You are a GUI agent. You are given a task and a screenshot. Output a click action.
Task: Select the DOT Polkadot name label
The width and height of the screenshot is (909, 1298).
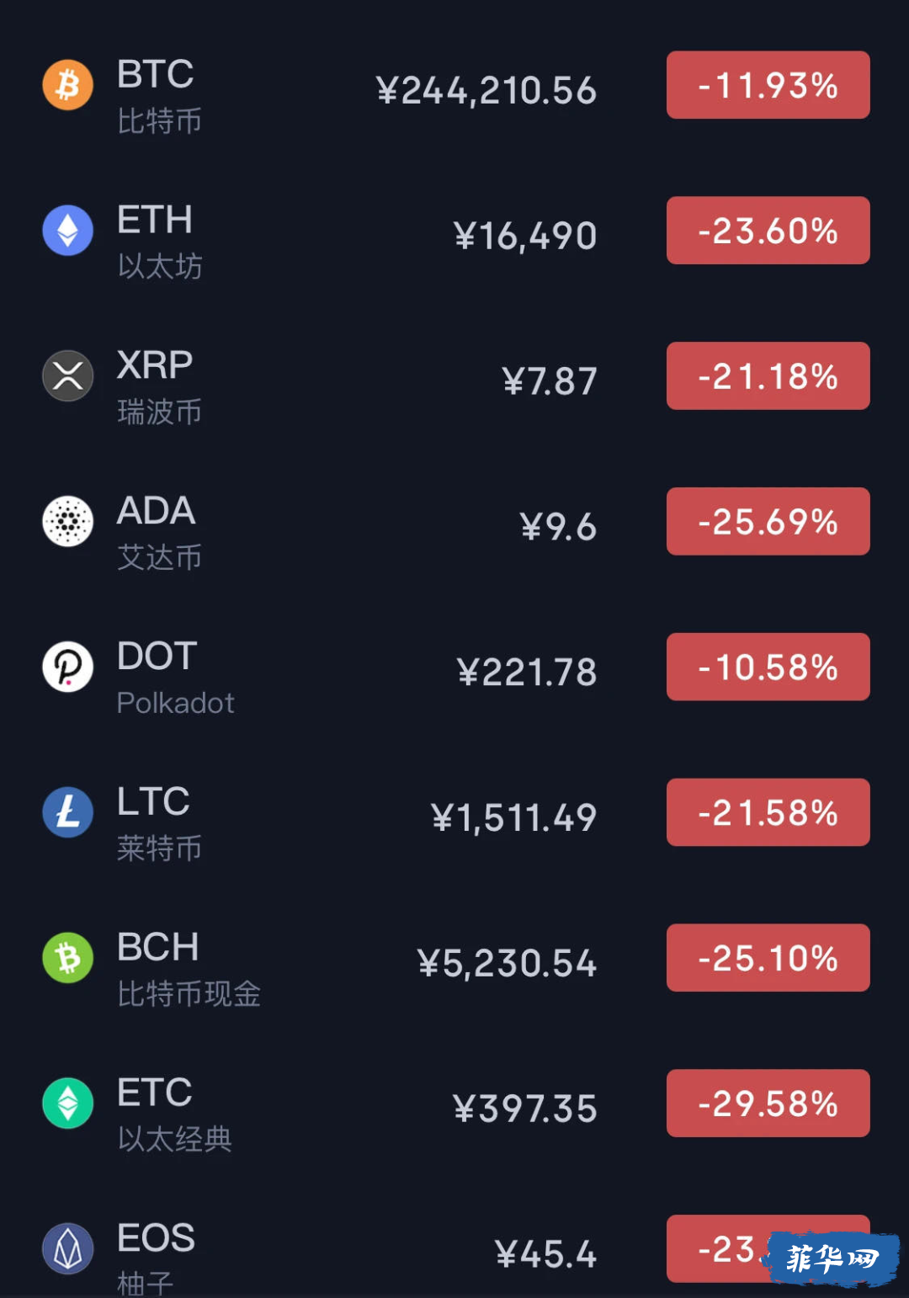coord(175,703)
